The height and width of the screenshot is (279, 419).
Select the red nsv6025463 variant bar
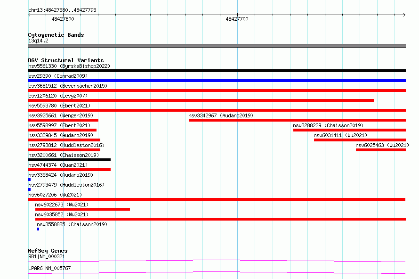pos(381,150)
